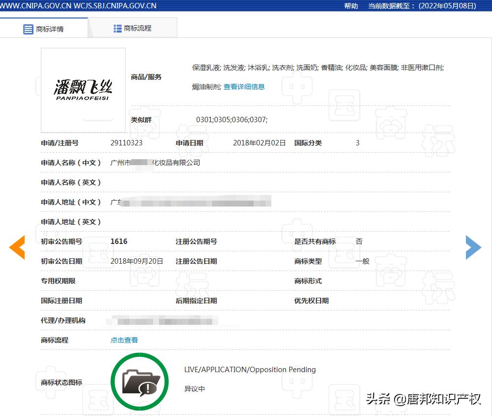Viewport: 492px width, 416px height.
Task: Click the open-folder trademark status icon
Action: [x=140, y=381]
